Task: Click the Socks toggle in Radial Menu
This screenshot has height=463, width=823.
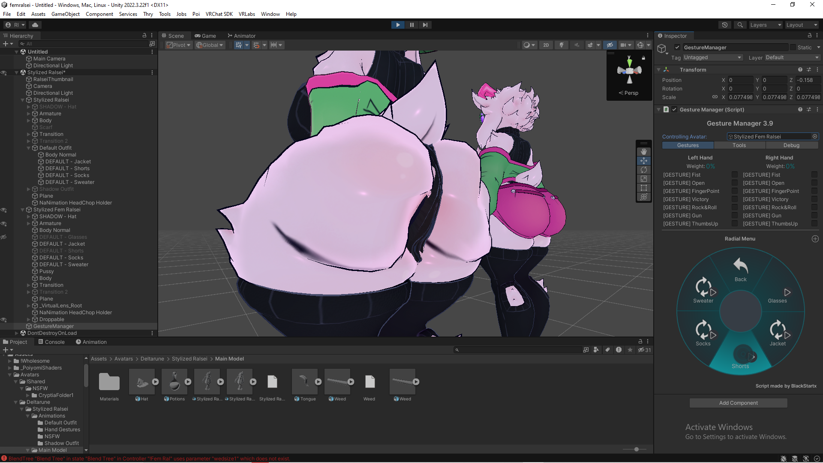Action: [x=703, y=333]
